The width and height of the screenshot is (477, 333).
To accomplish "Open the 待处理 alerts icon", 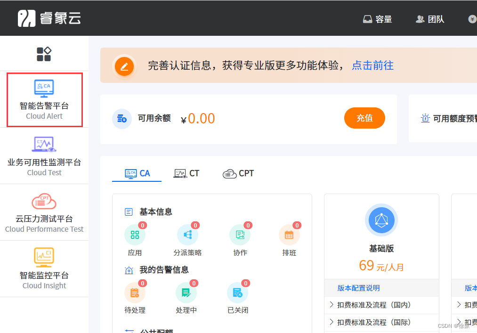I will point(135,292).
